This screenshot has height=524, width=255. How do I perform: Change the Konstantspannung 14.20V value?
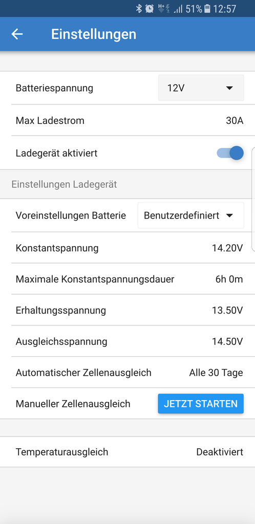(128, 248)
